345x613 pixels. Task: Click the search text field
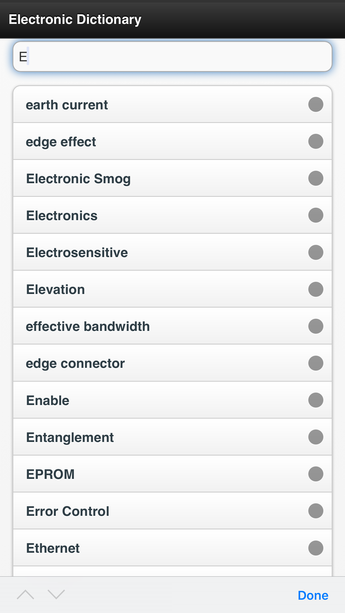(x=172, y=56)
